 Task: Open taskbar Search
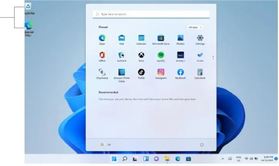coord(125,159)
